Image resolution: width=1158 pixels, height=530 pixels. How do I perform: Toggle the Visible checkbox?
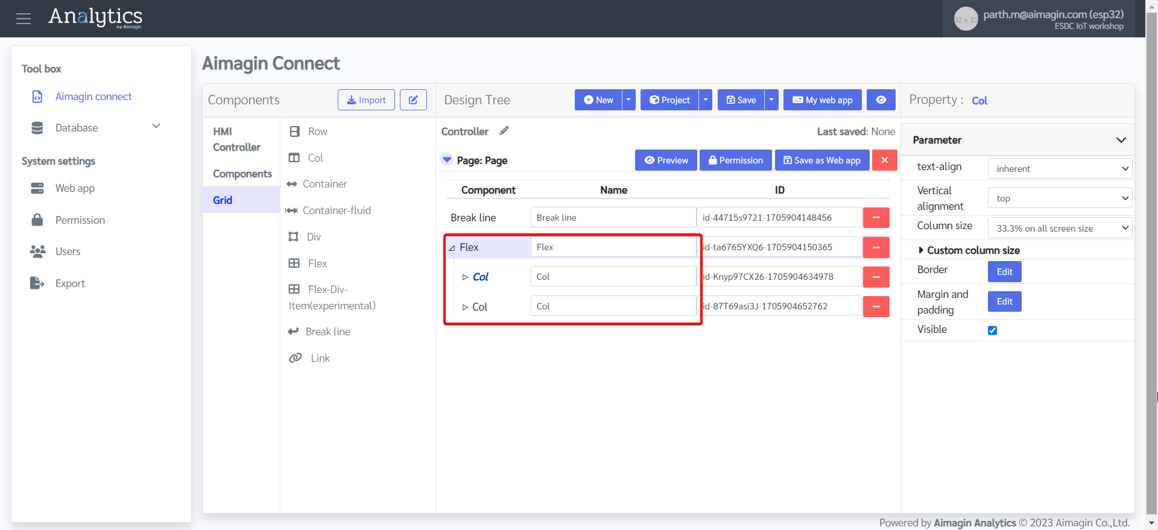pos(993,330)
